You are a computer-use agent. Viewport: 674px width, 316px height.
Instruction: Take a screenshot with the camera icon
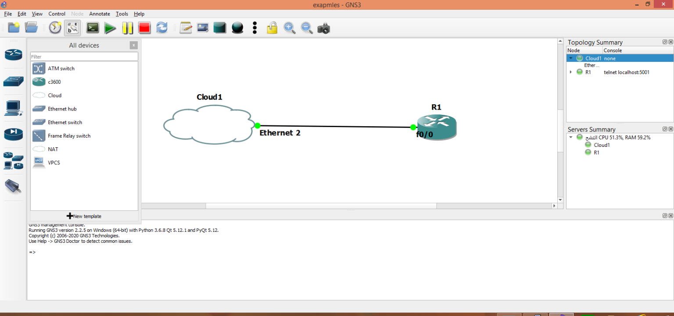click(323, 28)
